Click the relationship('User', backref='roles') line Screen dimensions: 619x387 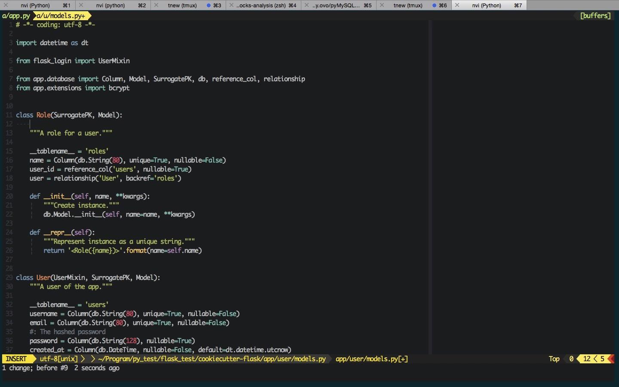pyautogui.click(x=105, y=178)
